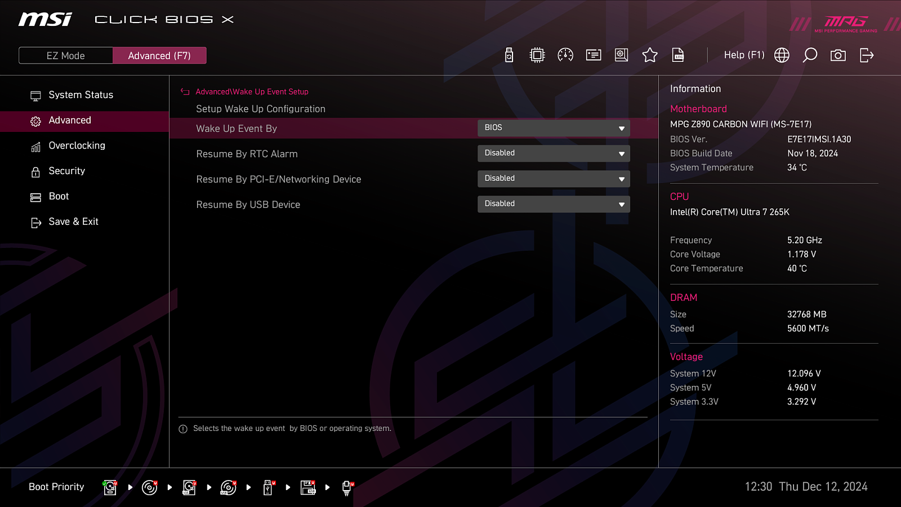Click the Information panel title
Viewport: 901px width, 507px height.
click(x=695, y=89)
